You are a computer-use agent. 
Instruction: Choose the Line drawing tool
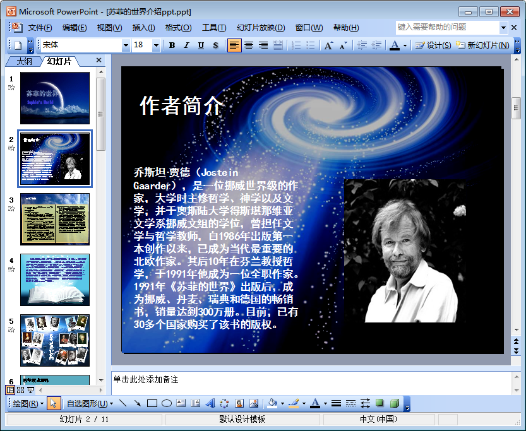pyautogui.click(x=123, y=403)
